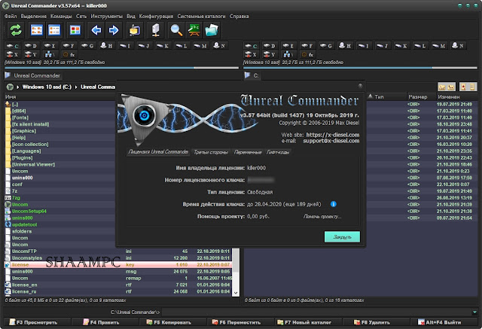Click the Помочь проекту... link
482x329 pixels.
(x=322, y=217)
